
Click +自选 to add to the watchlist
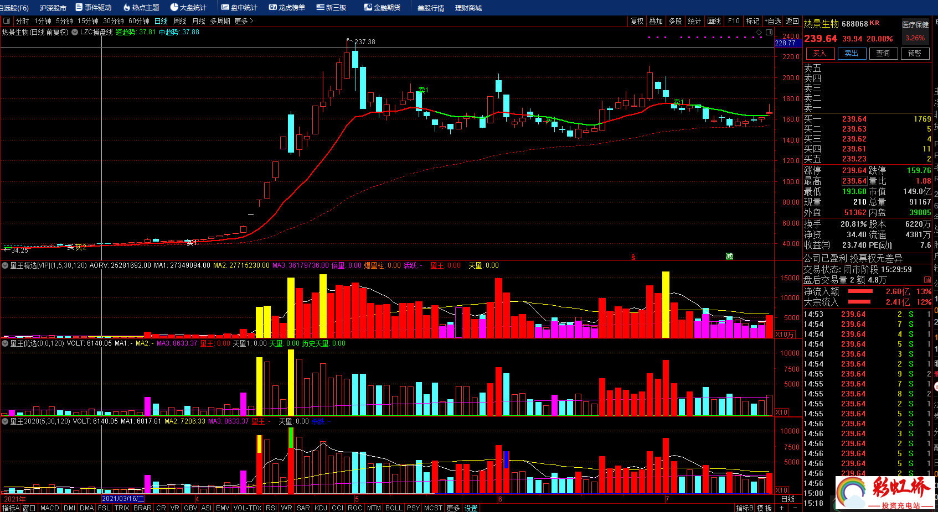click(x=772, y=21)
